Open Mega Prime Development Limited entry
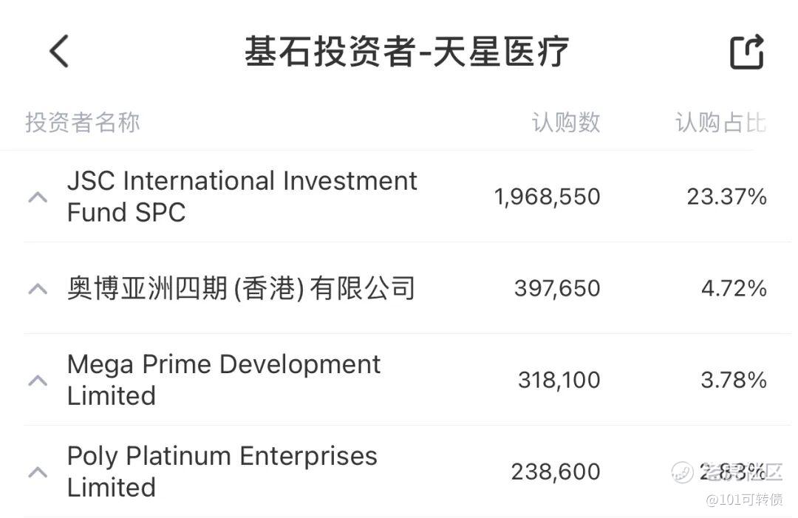The image size is (798, 518). [223, 380]
